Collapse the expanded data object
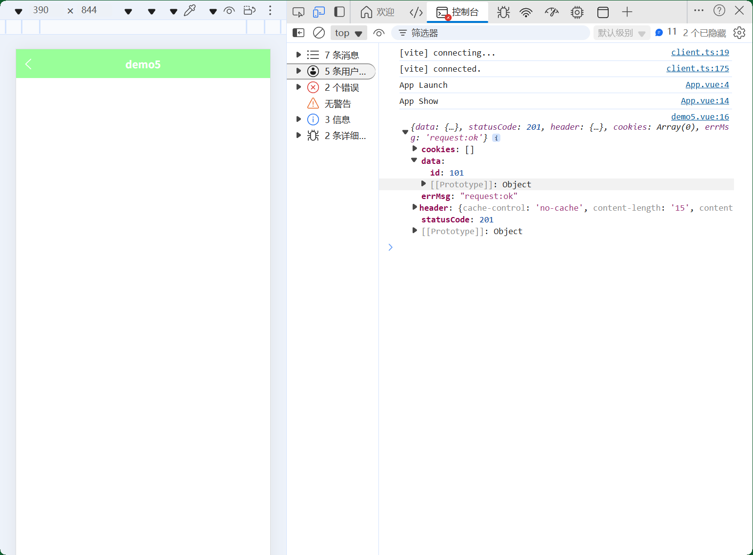 414,160
